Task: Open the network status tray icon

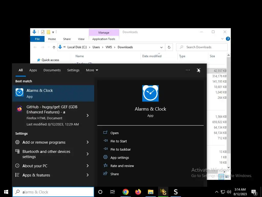Action: (x=223, y=192)
